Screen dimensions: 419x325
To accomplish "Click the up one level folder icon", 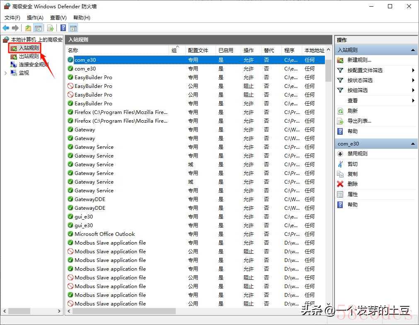I will click(28, 28).
